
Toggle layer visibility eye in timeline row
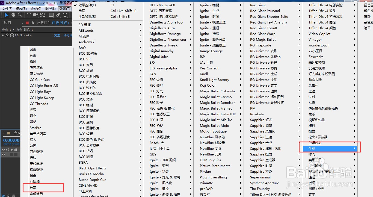4,154
